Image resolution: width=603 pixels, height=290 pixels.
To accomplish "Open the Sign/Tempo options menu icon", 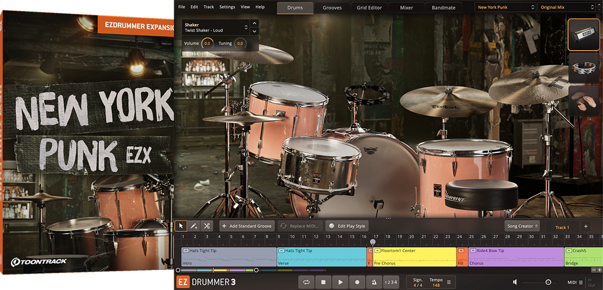I will pos(449,282).
